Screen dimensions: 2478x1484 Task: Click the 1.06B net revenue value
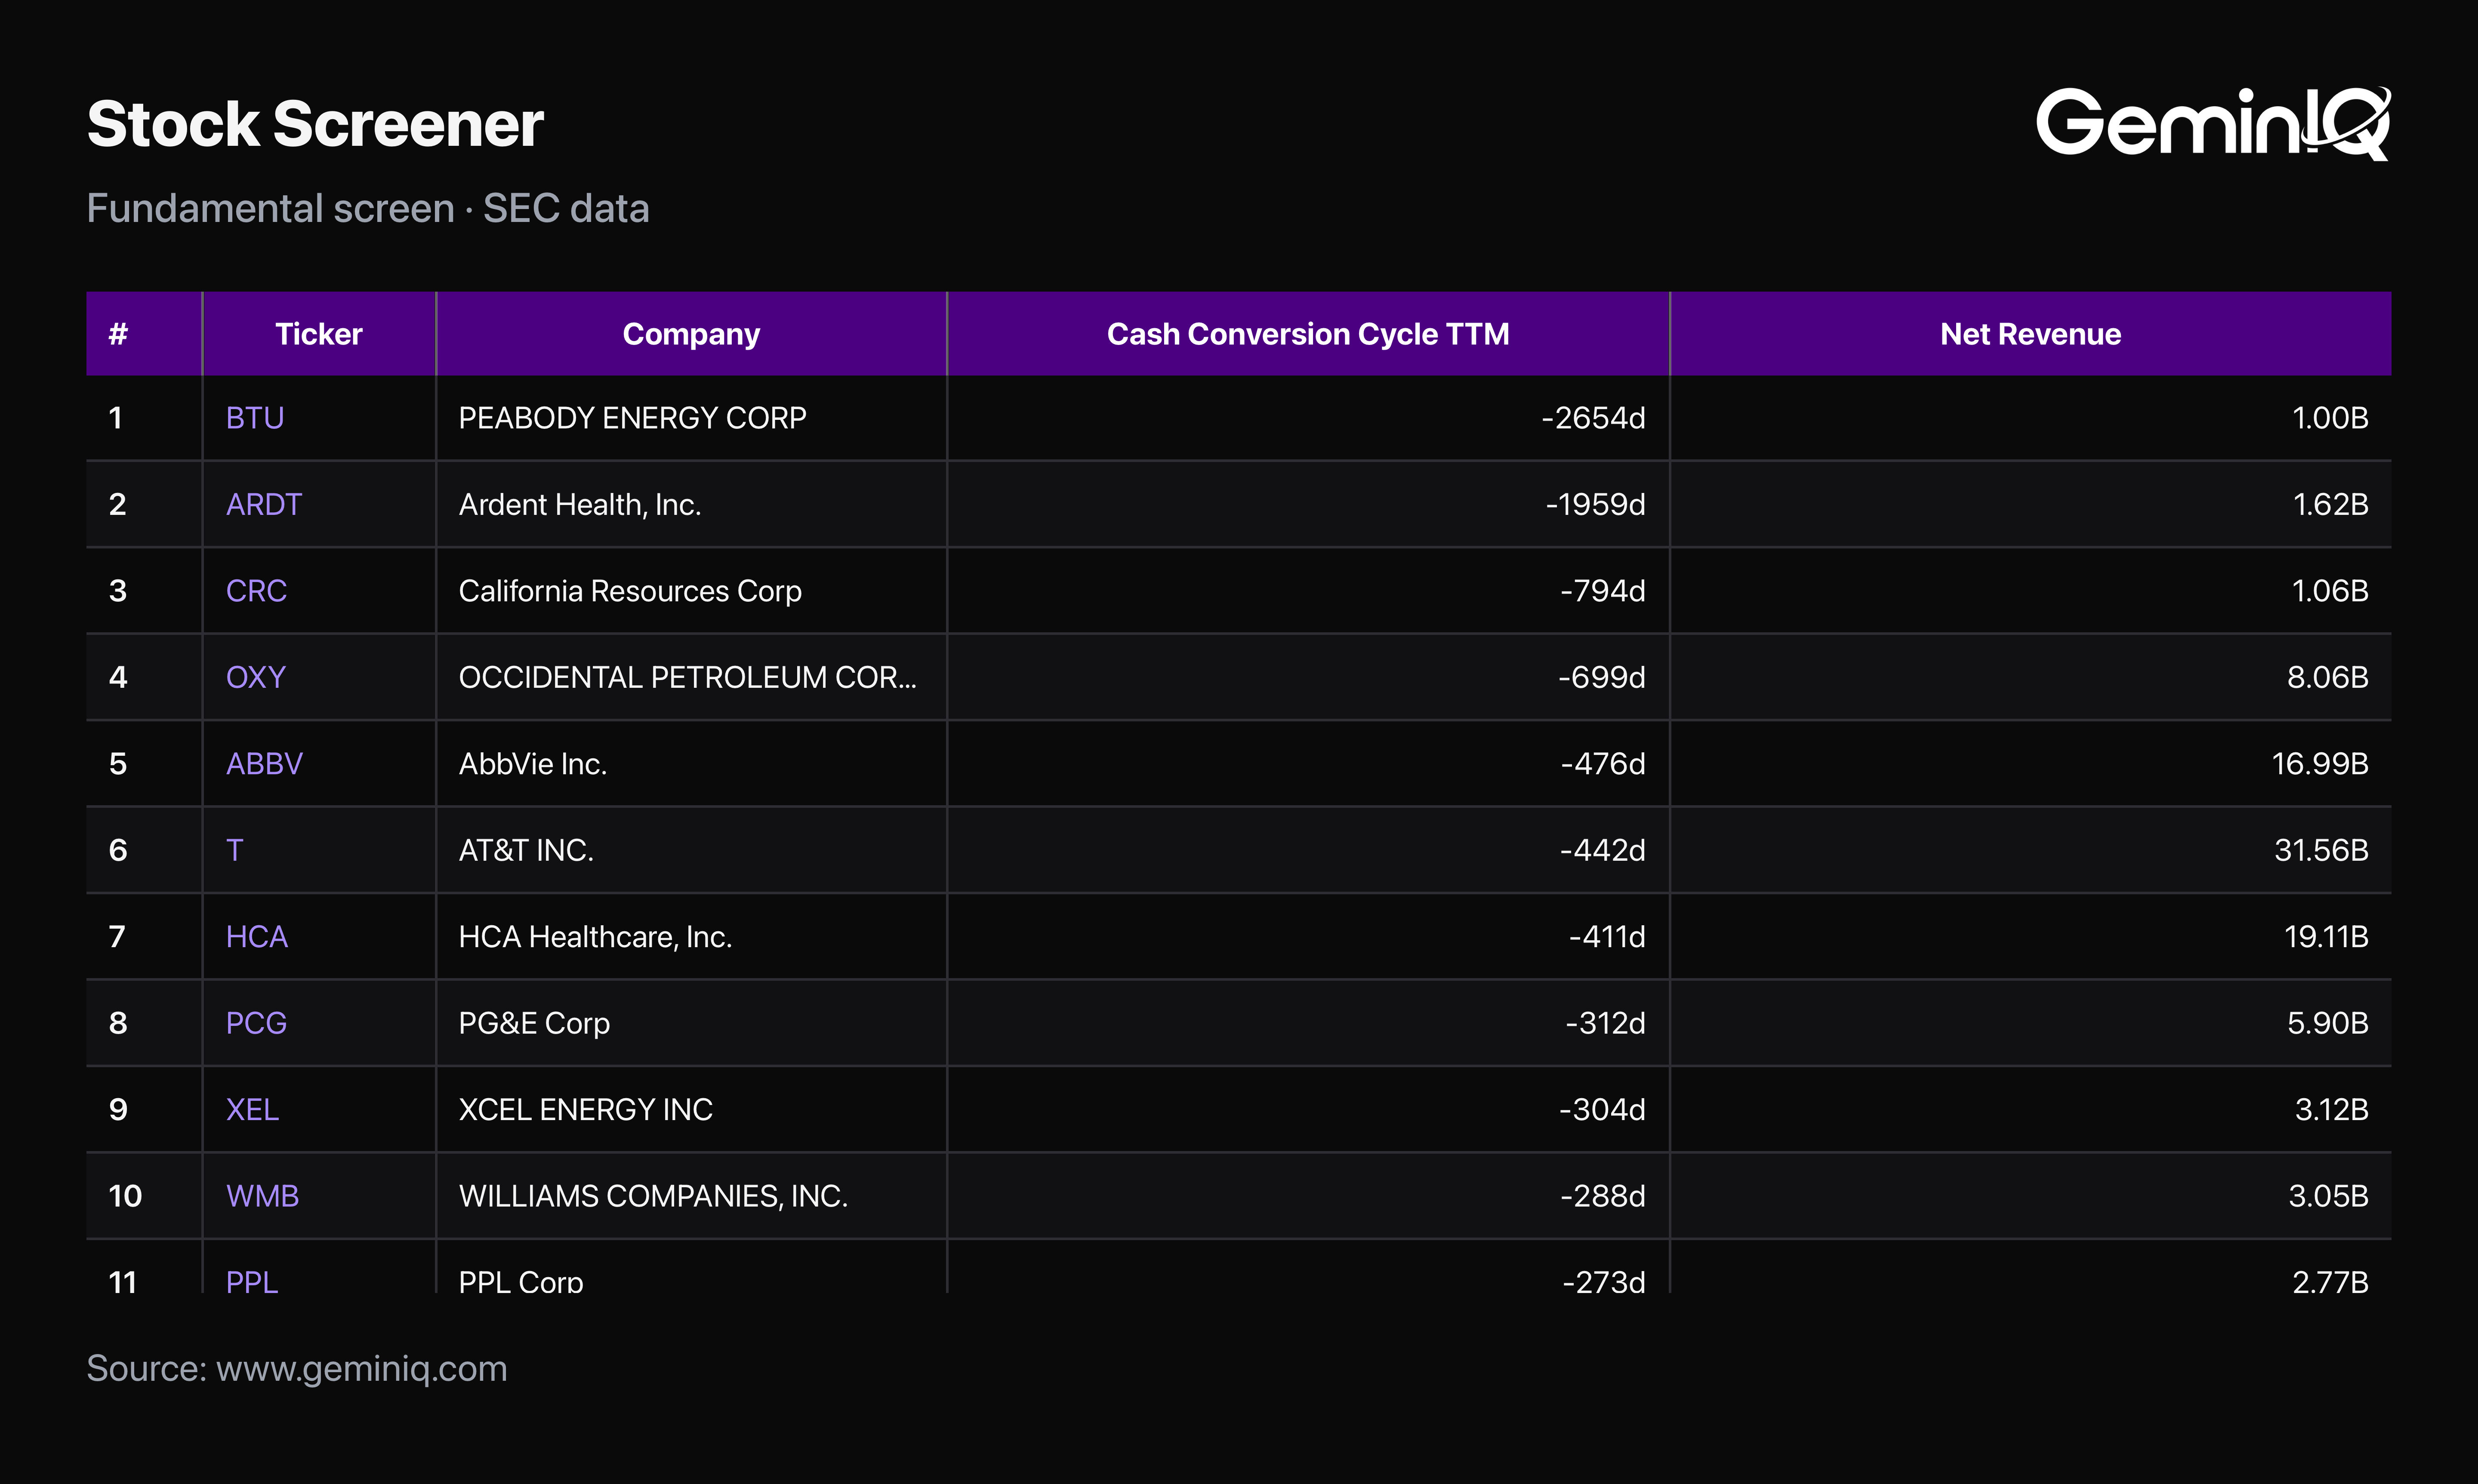(2330, 591)
